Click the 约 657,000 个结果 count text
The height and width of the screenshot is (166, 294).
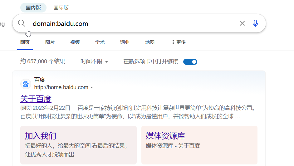(x=42, y=61)
